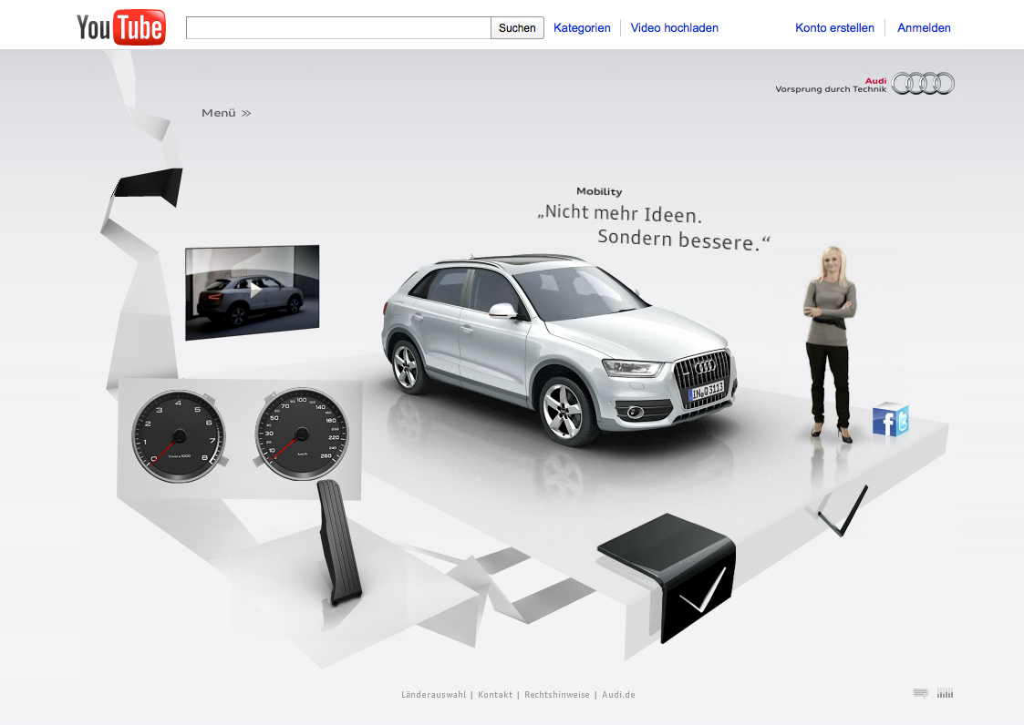1024x725 pixels.
Task: Open Länderauswahl in the footer
Action: point(434,695)
